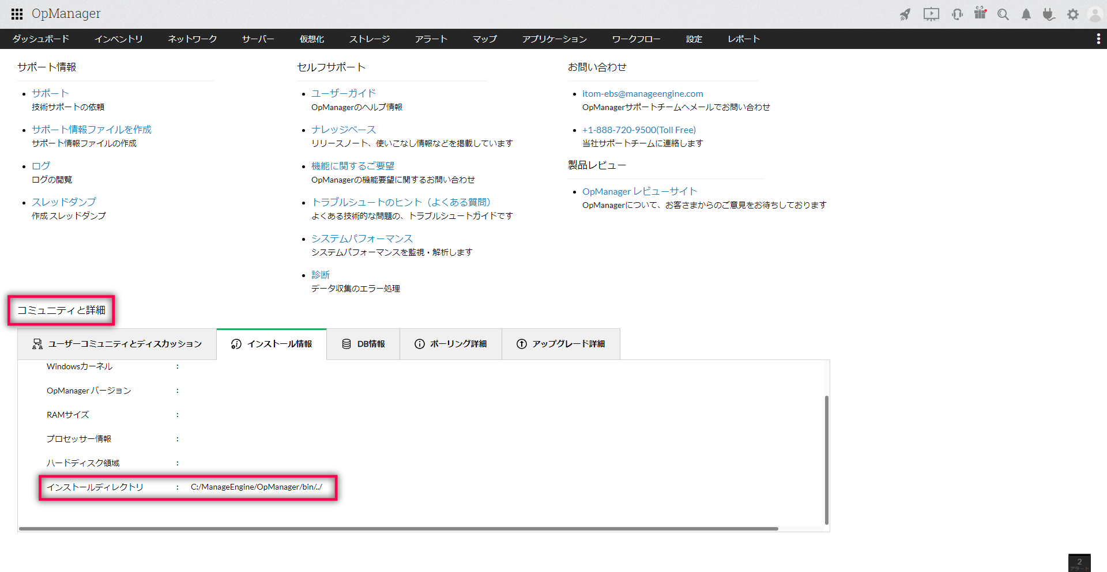The height and width of the screenshot is (572, 1107).
Task: Go to the インベントリ menu
Action: (119, 39)
